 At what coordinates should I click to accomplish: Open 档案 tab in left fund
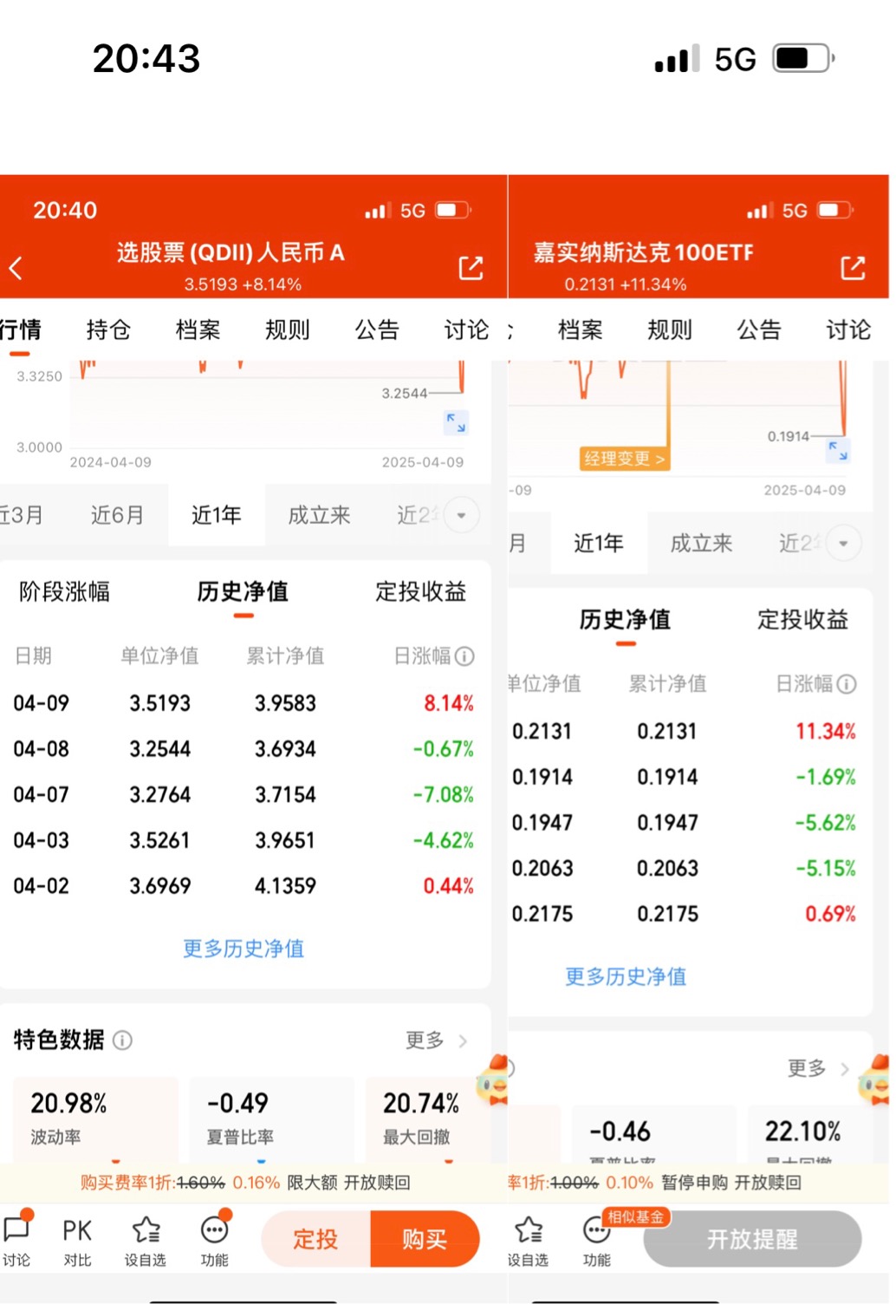tap(198, 329)
